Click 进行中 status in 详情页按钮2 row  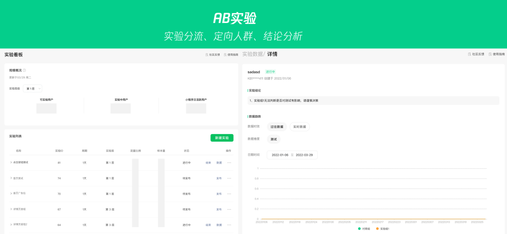(x=186, y=225)
